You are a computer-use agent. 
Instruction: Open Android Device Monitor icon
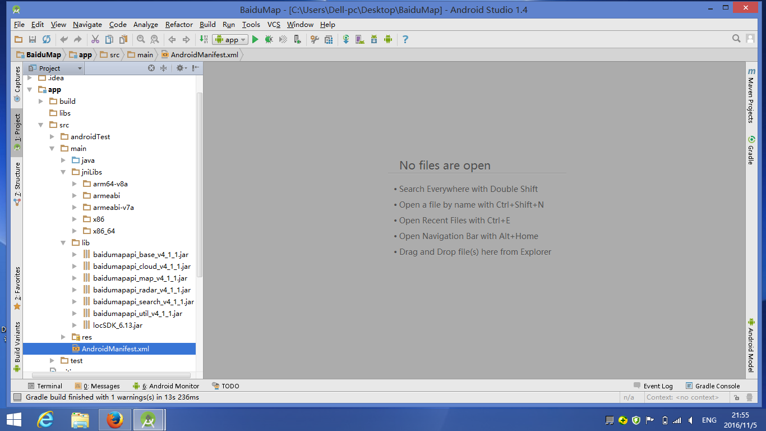[x=388, y=39]
